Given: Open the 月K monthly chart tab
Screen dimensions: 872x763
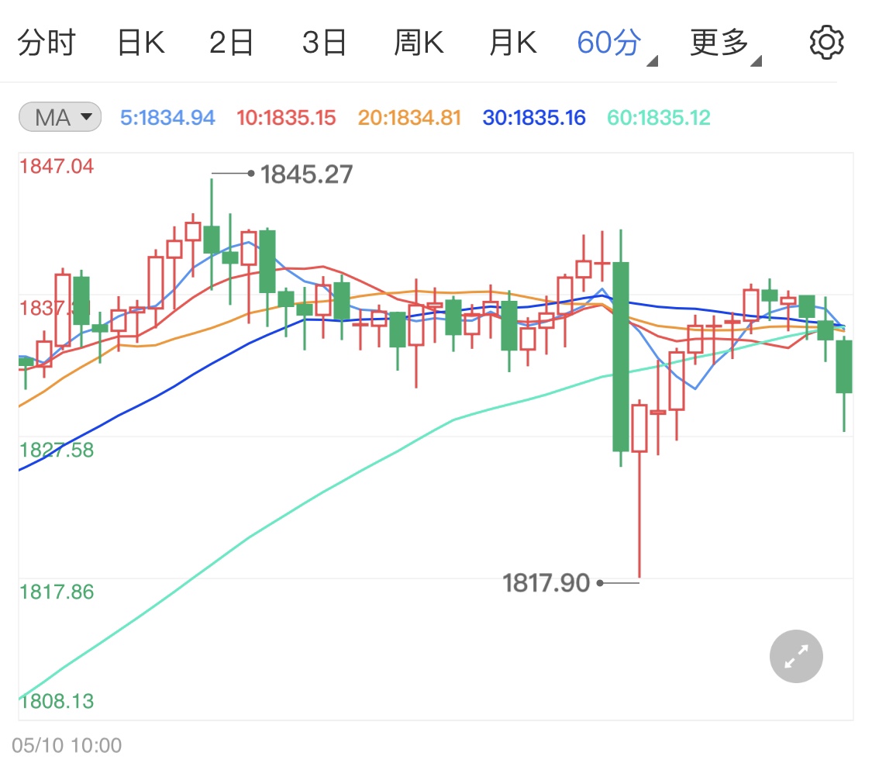Looking at the screenshot, I should tap(512, 42).
